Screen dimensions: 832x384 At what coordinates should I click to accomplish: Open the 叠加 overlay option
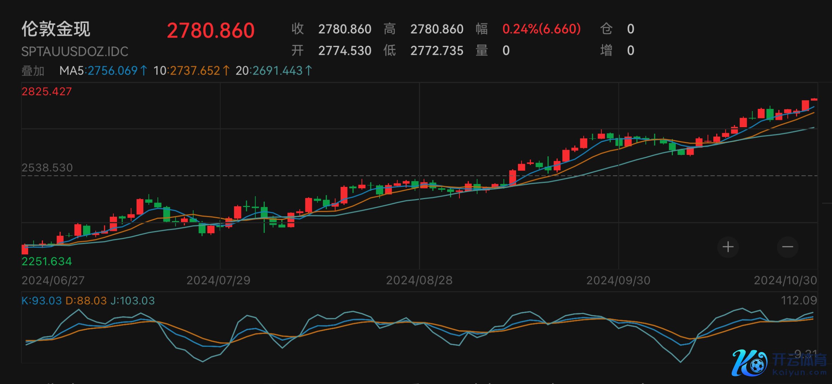(x=33, y=71)
